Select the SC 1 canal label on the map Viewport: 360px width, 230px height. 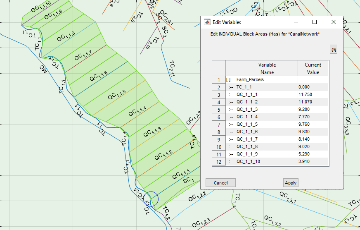tap(188, 180)
